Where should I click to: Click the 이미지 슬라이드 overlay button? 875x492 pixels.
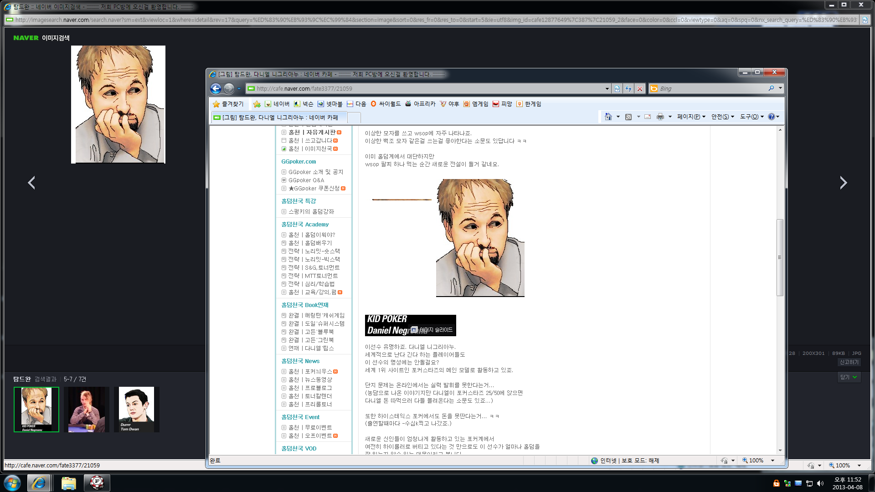pyautogui.click(x=432, y=330)
